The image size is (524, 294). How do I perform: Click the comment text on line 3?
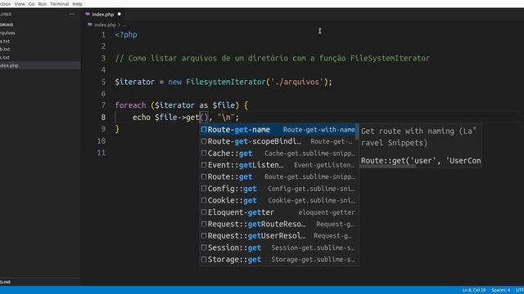[x=273, y=58]
